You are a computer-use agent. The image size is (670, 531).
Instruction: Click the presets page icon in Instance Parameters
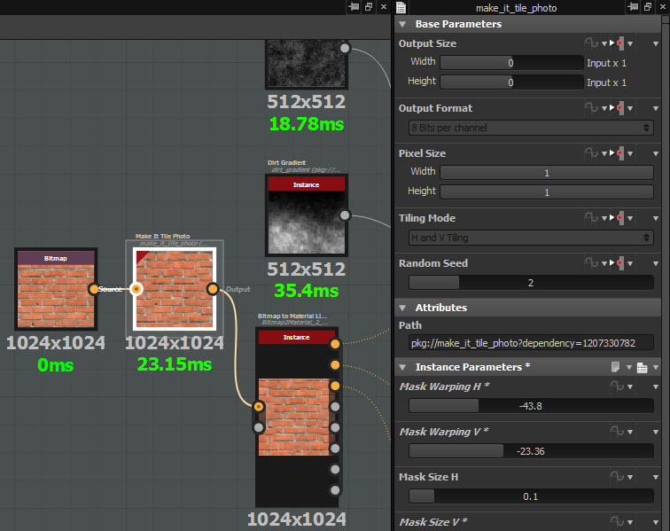615,367
